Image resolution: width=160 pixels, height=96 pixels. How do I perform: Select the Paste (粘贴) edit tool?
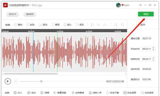coord(30,25)
